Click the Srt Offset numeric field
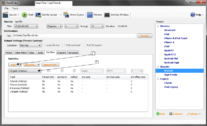The image size is (207, 126). click(x=136, y=71)
